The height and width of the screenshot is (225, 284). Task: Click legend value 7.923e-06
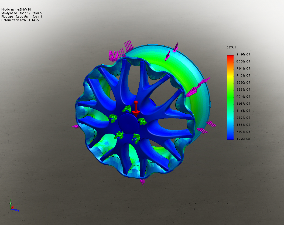point(243,132)
